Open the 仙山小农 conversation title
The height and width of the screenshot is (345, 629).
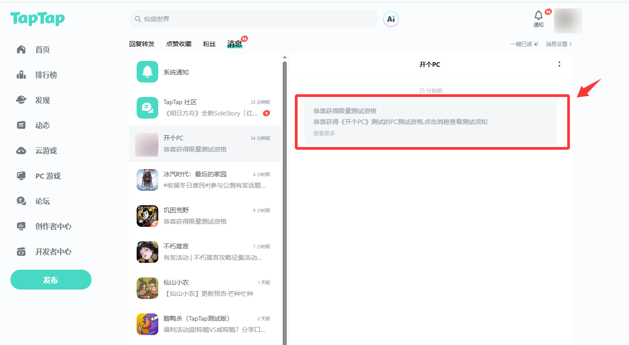176,282
